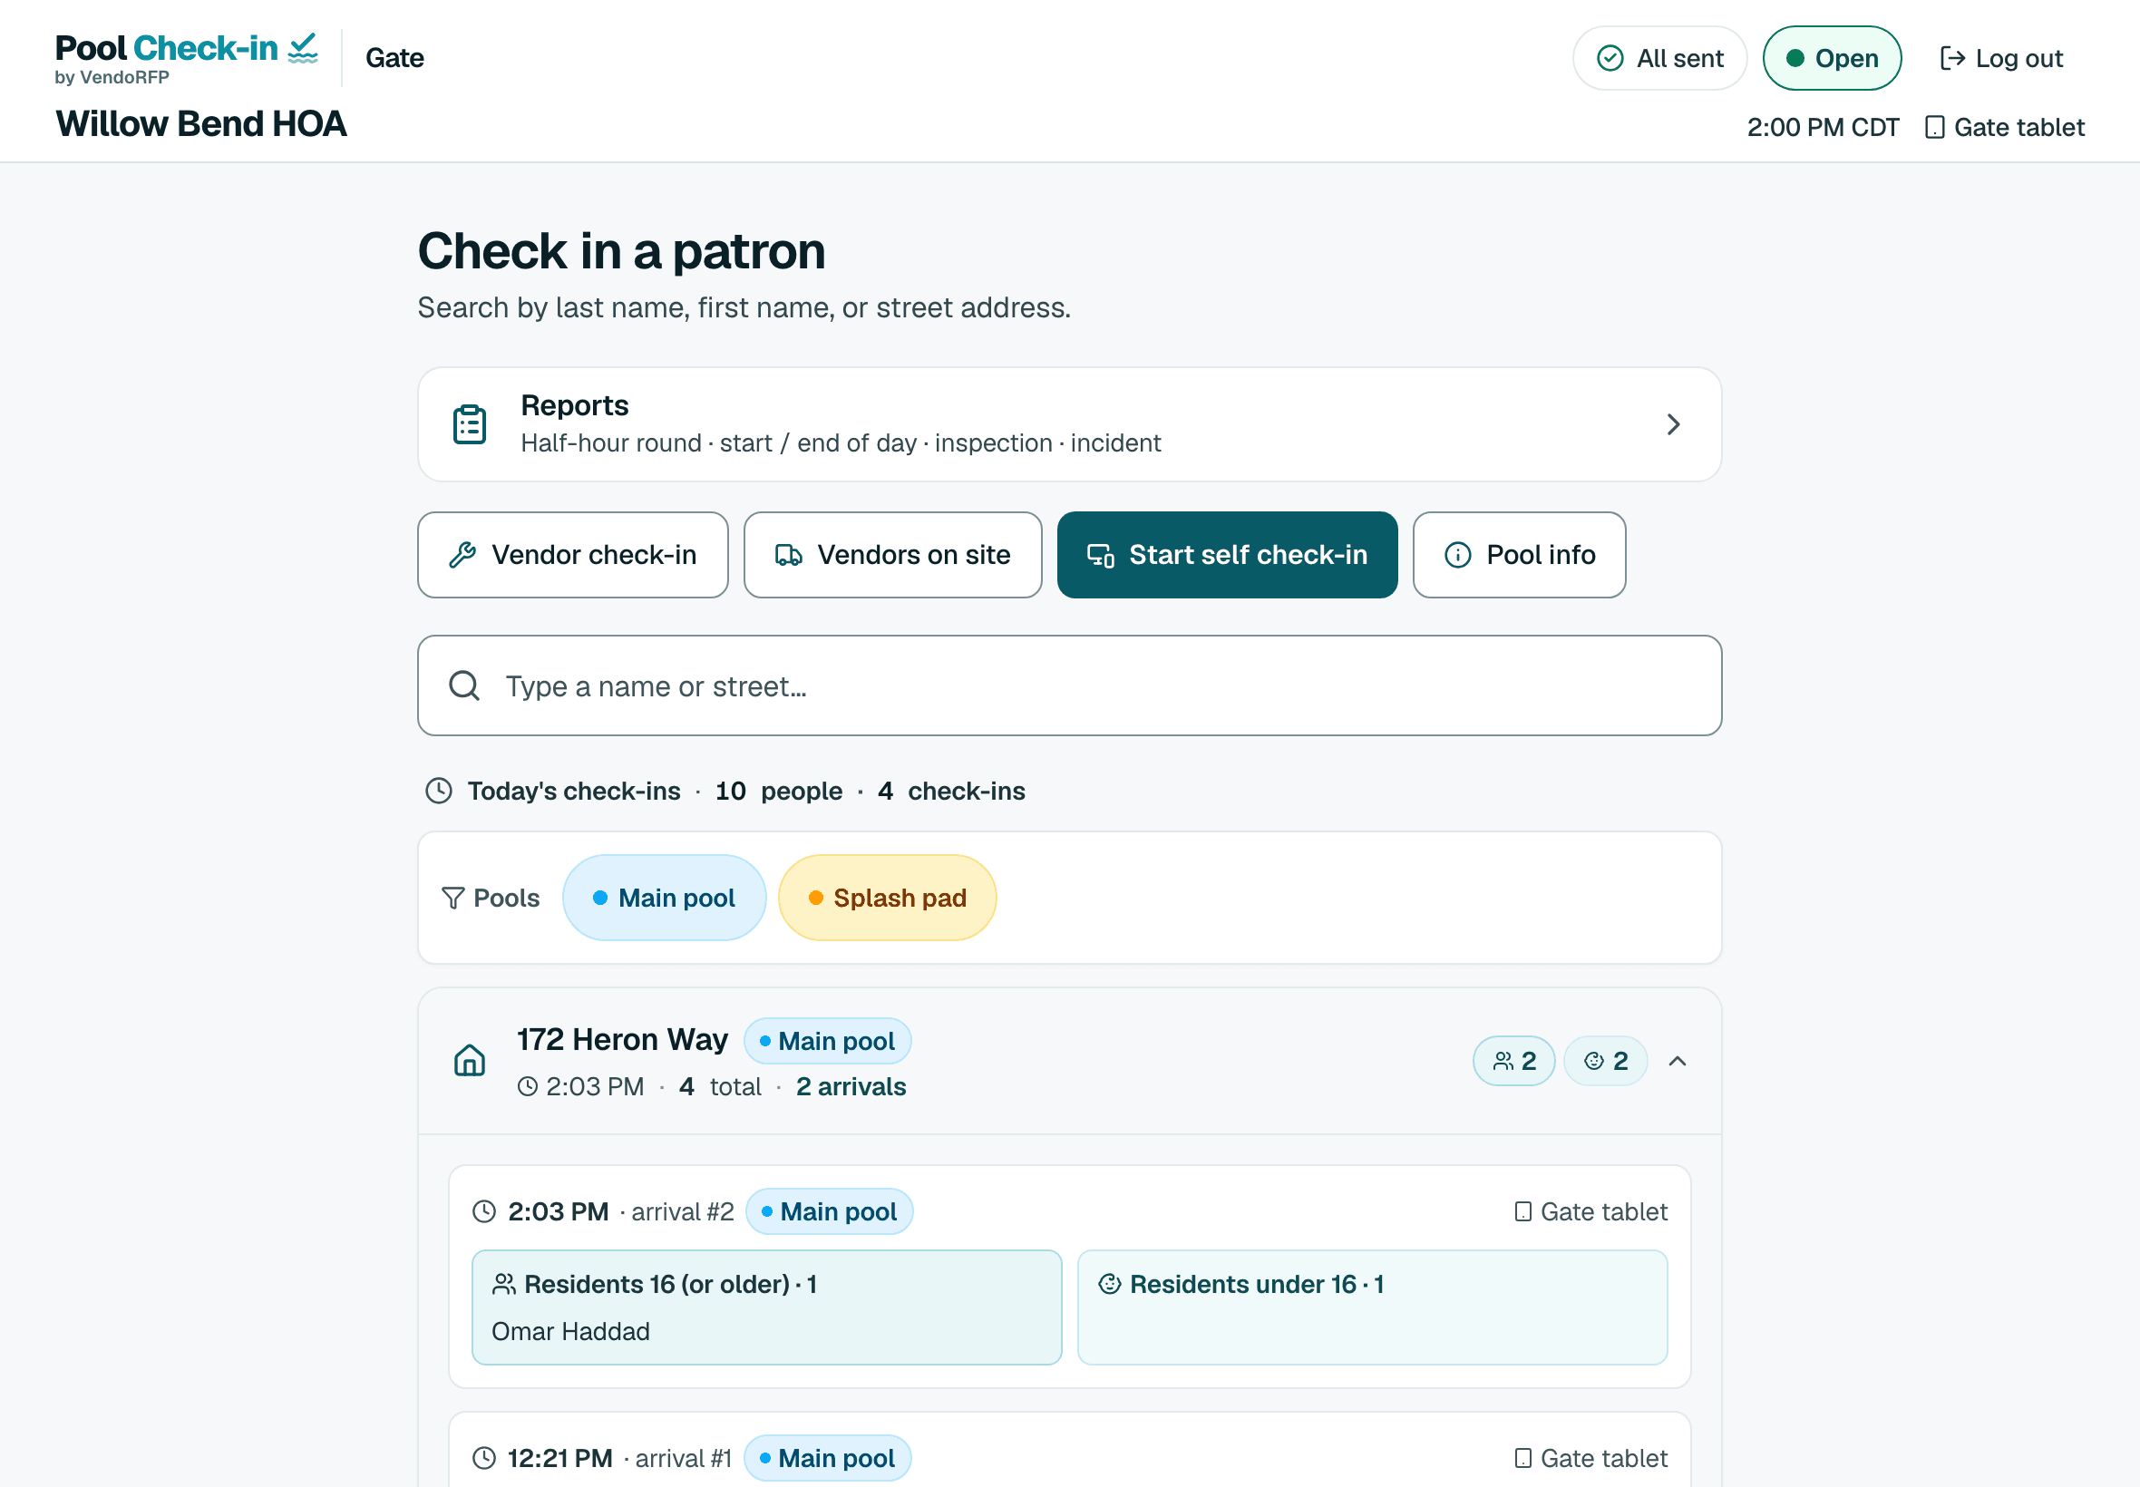Select the Gate tab label in the header
2140x1487 pixels.
[x=395, y=59]
